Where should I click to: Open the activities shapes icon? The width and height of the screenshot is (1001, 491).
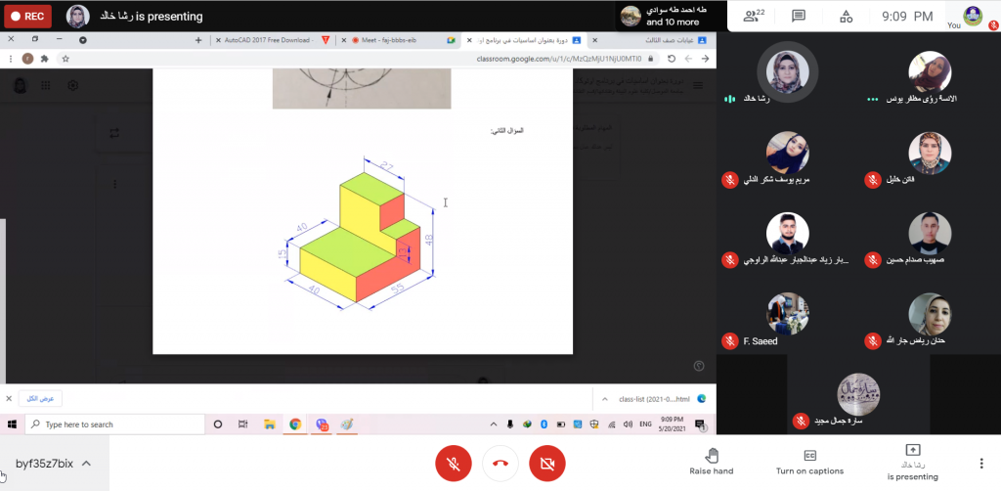click(x=846, y=16)
